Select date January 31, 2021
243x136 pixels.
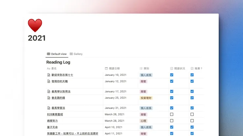click(x=116, y=108)
